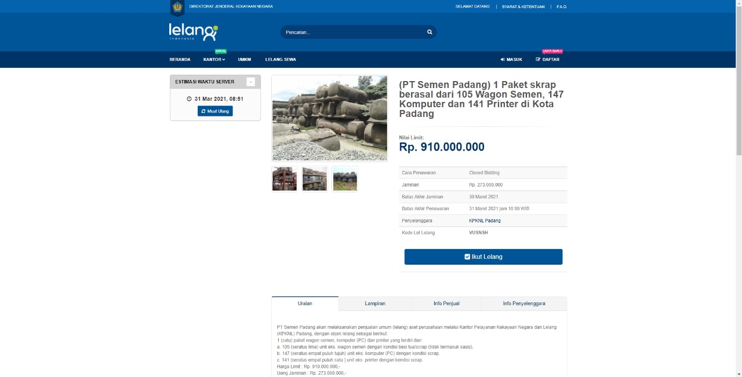Viewport: 742px width, 377px height.
Task: Click the Pencarian search input field
Action: pos(354,32)
